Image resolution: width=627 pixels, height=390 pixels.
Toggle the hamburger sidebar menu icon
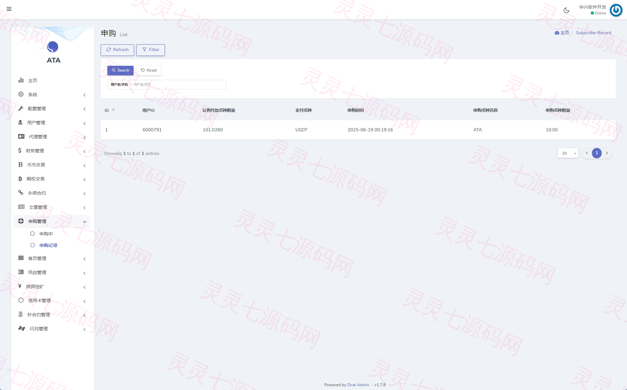pos(9,9)
